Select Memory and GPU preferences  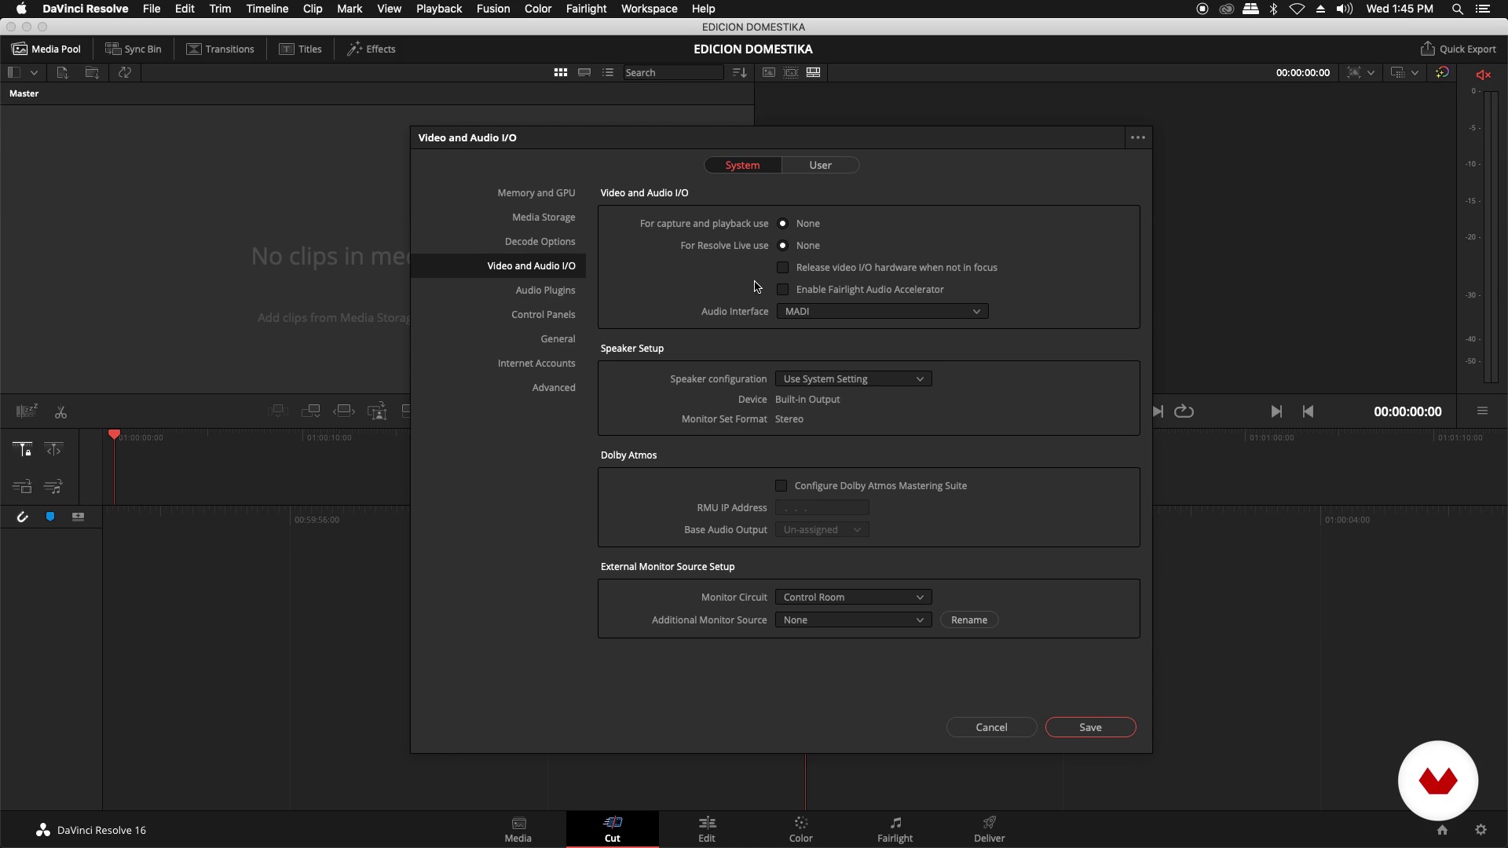(536, 193)
